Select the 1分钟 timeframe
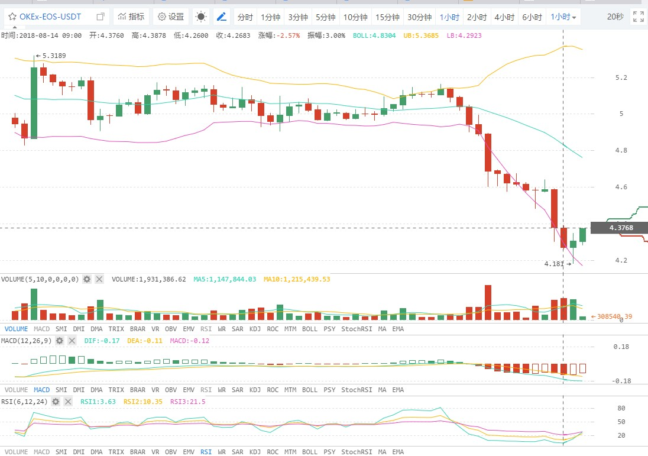 pos(270,17)
